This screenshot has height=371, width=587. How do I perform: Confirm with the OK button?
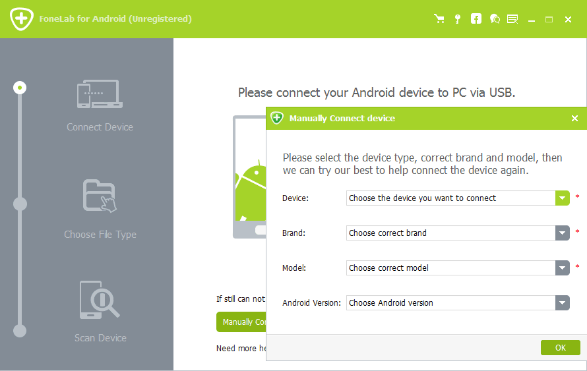(561, 347)
